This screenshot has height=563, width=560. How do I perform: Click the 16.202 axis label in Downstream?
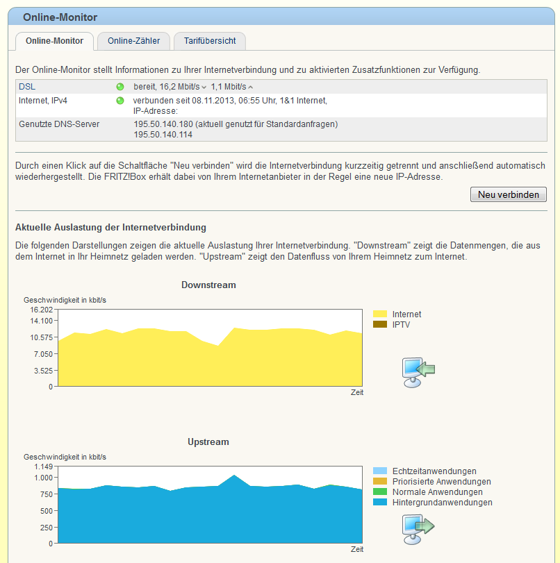(41, 310)
